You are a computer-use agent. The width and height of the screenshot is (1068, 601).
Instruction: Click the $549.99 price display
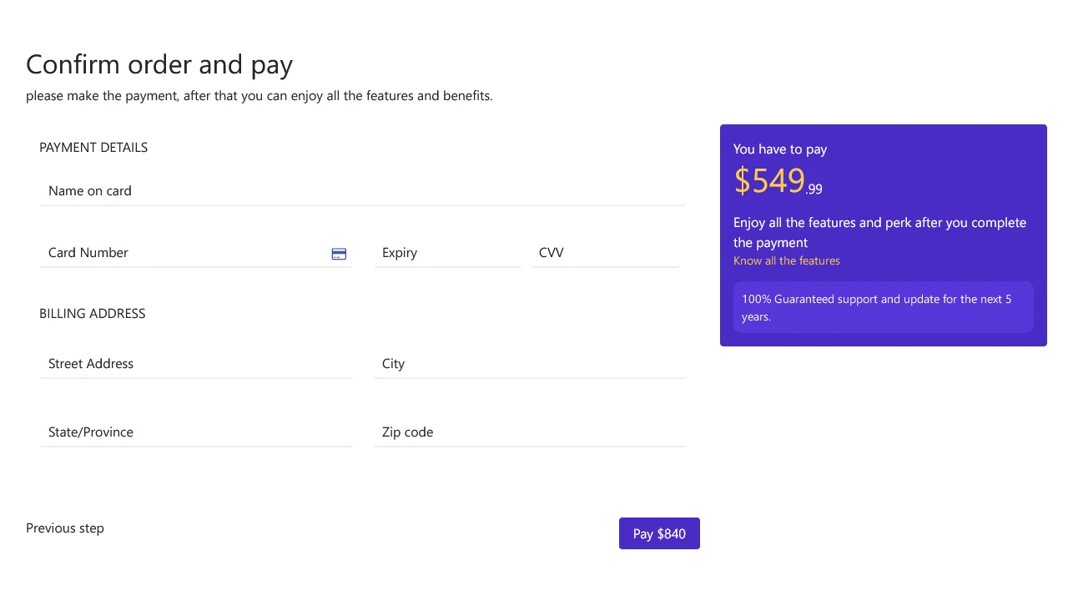(778, 180)
